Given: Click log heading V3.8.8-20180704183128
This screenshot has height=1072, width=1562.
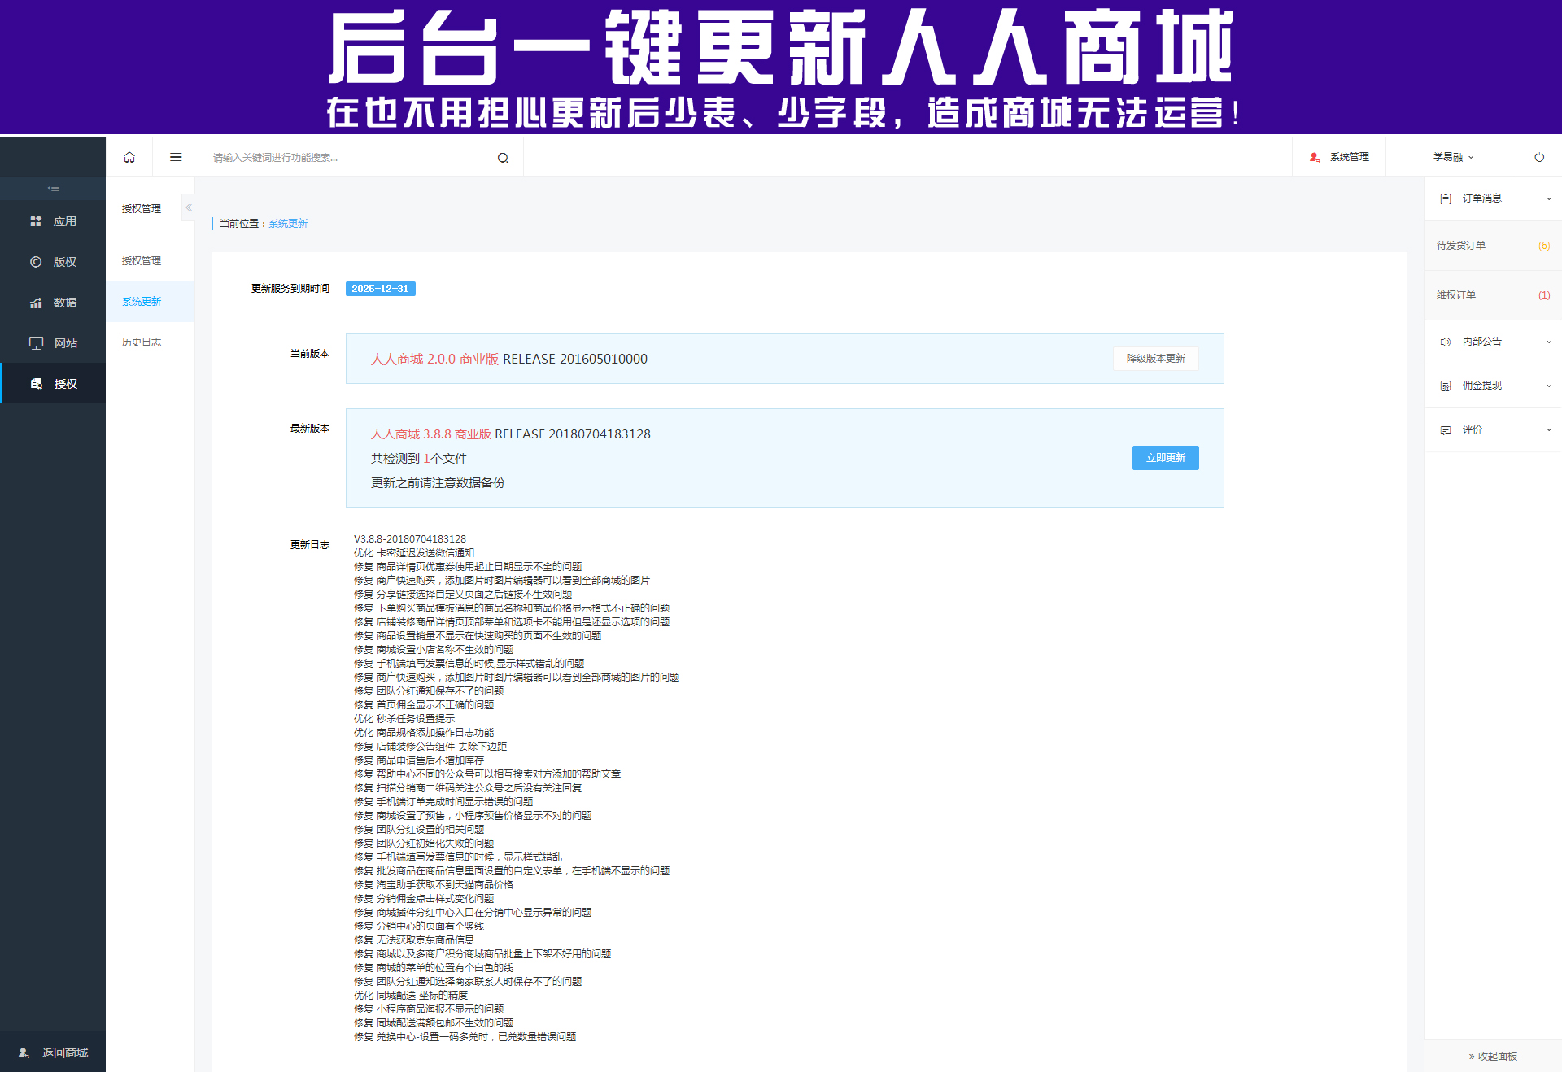Looking at the screenshot, I should (410, 539).
